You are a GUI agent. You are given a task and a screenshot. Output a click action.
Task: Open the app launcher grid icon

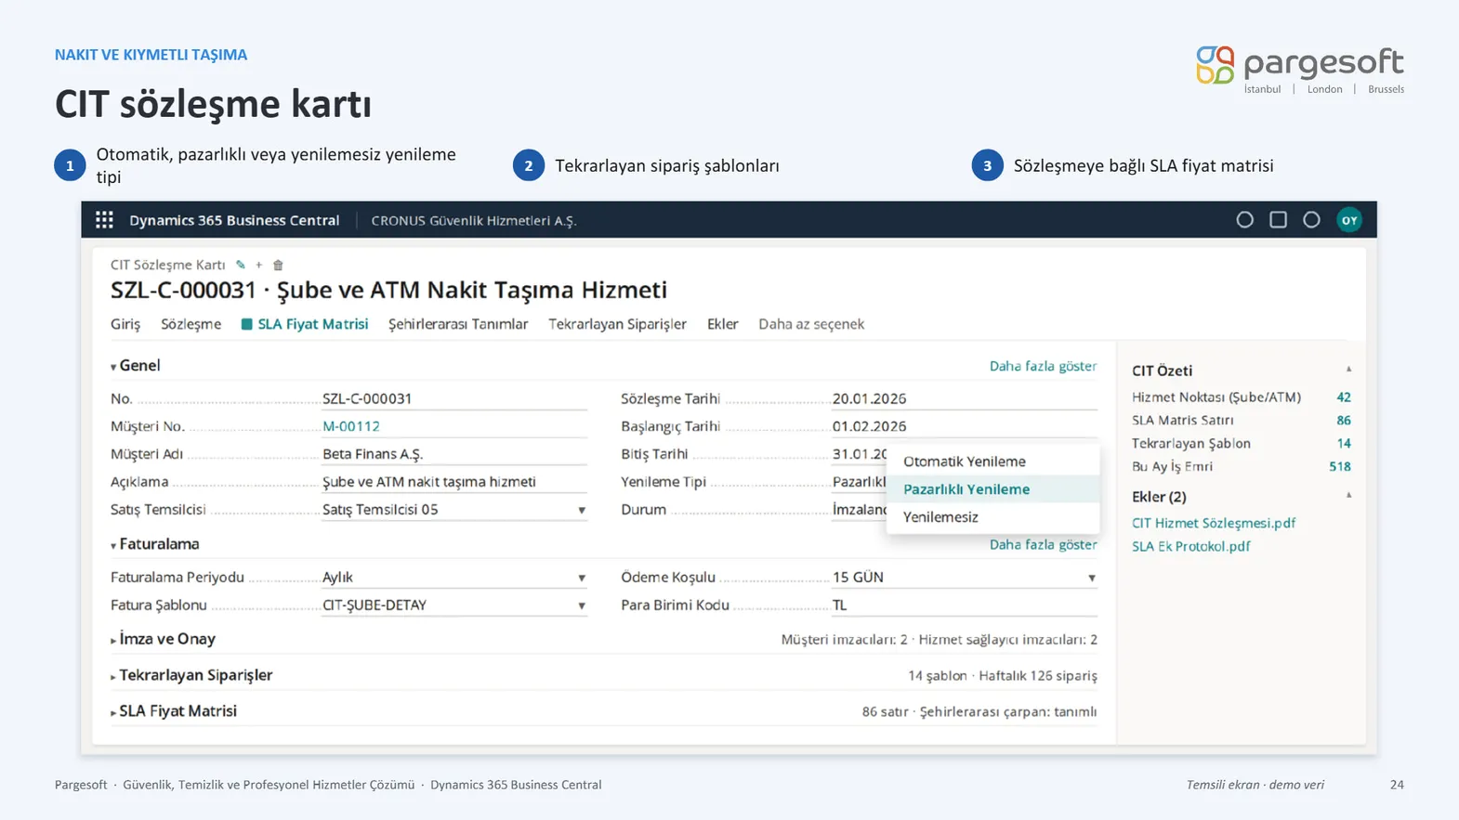(104, 220)
